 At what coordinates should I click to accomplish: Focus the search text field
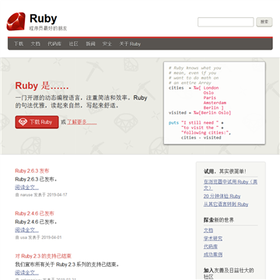pyautogui.click(x=226, y=22)
